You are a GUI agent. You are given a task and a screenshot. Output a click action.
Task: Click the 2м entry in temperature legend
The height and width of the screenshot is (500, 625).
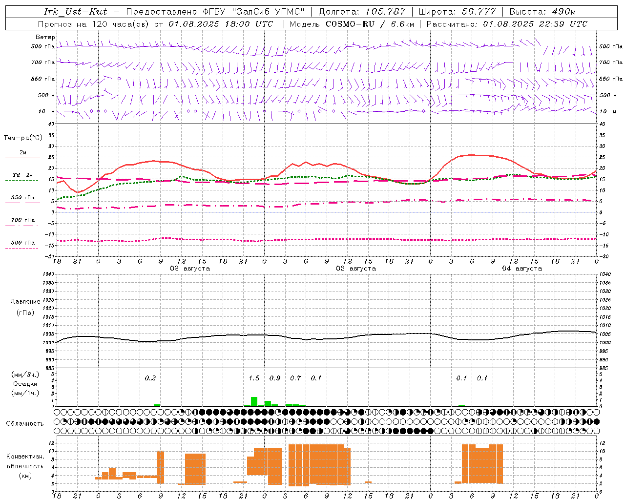tap(23, 152)
